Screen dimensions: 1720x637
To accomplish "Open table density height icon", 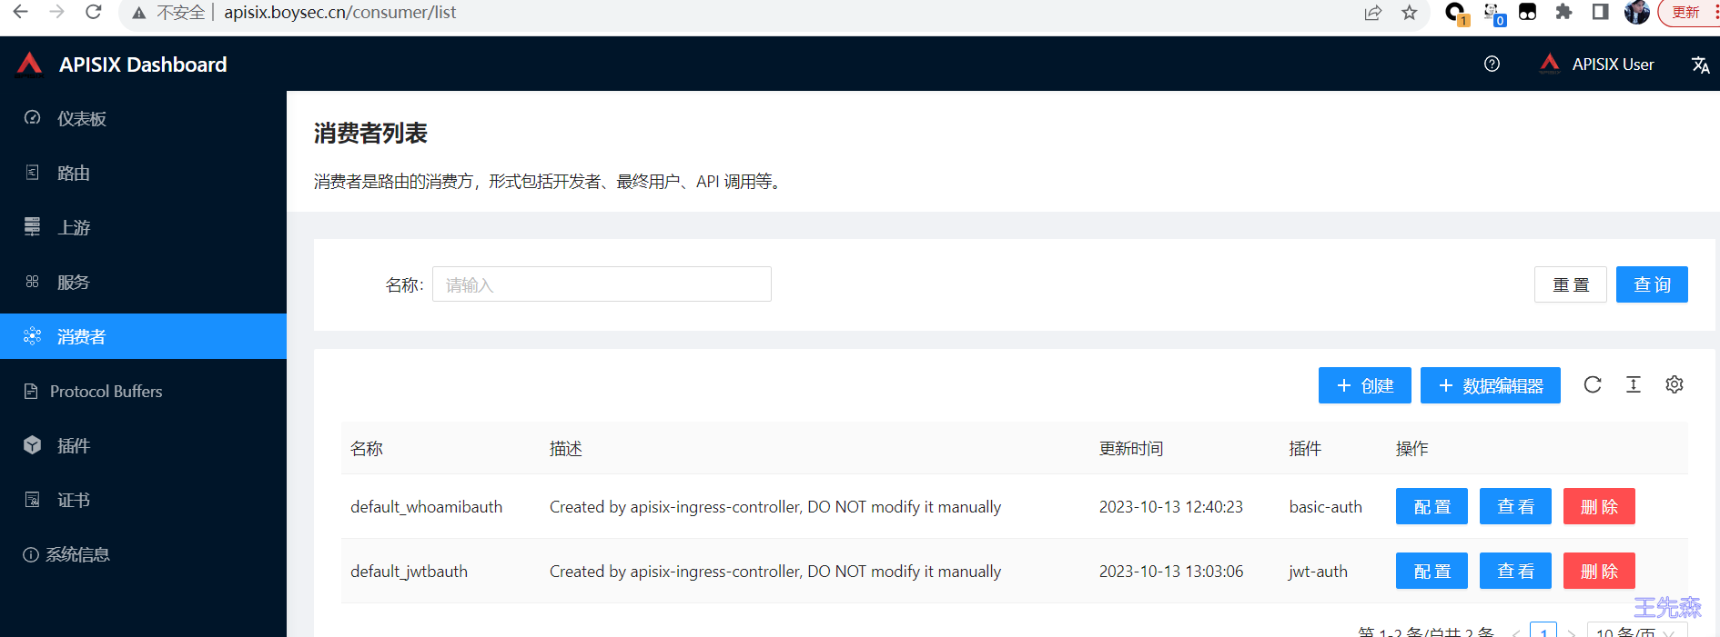I will click(1634, 385).
